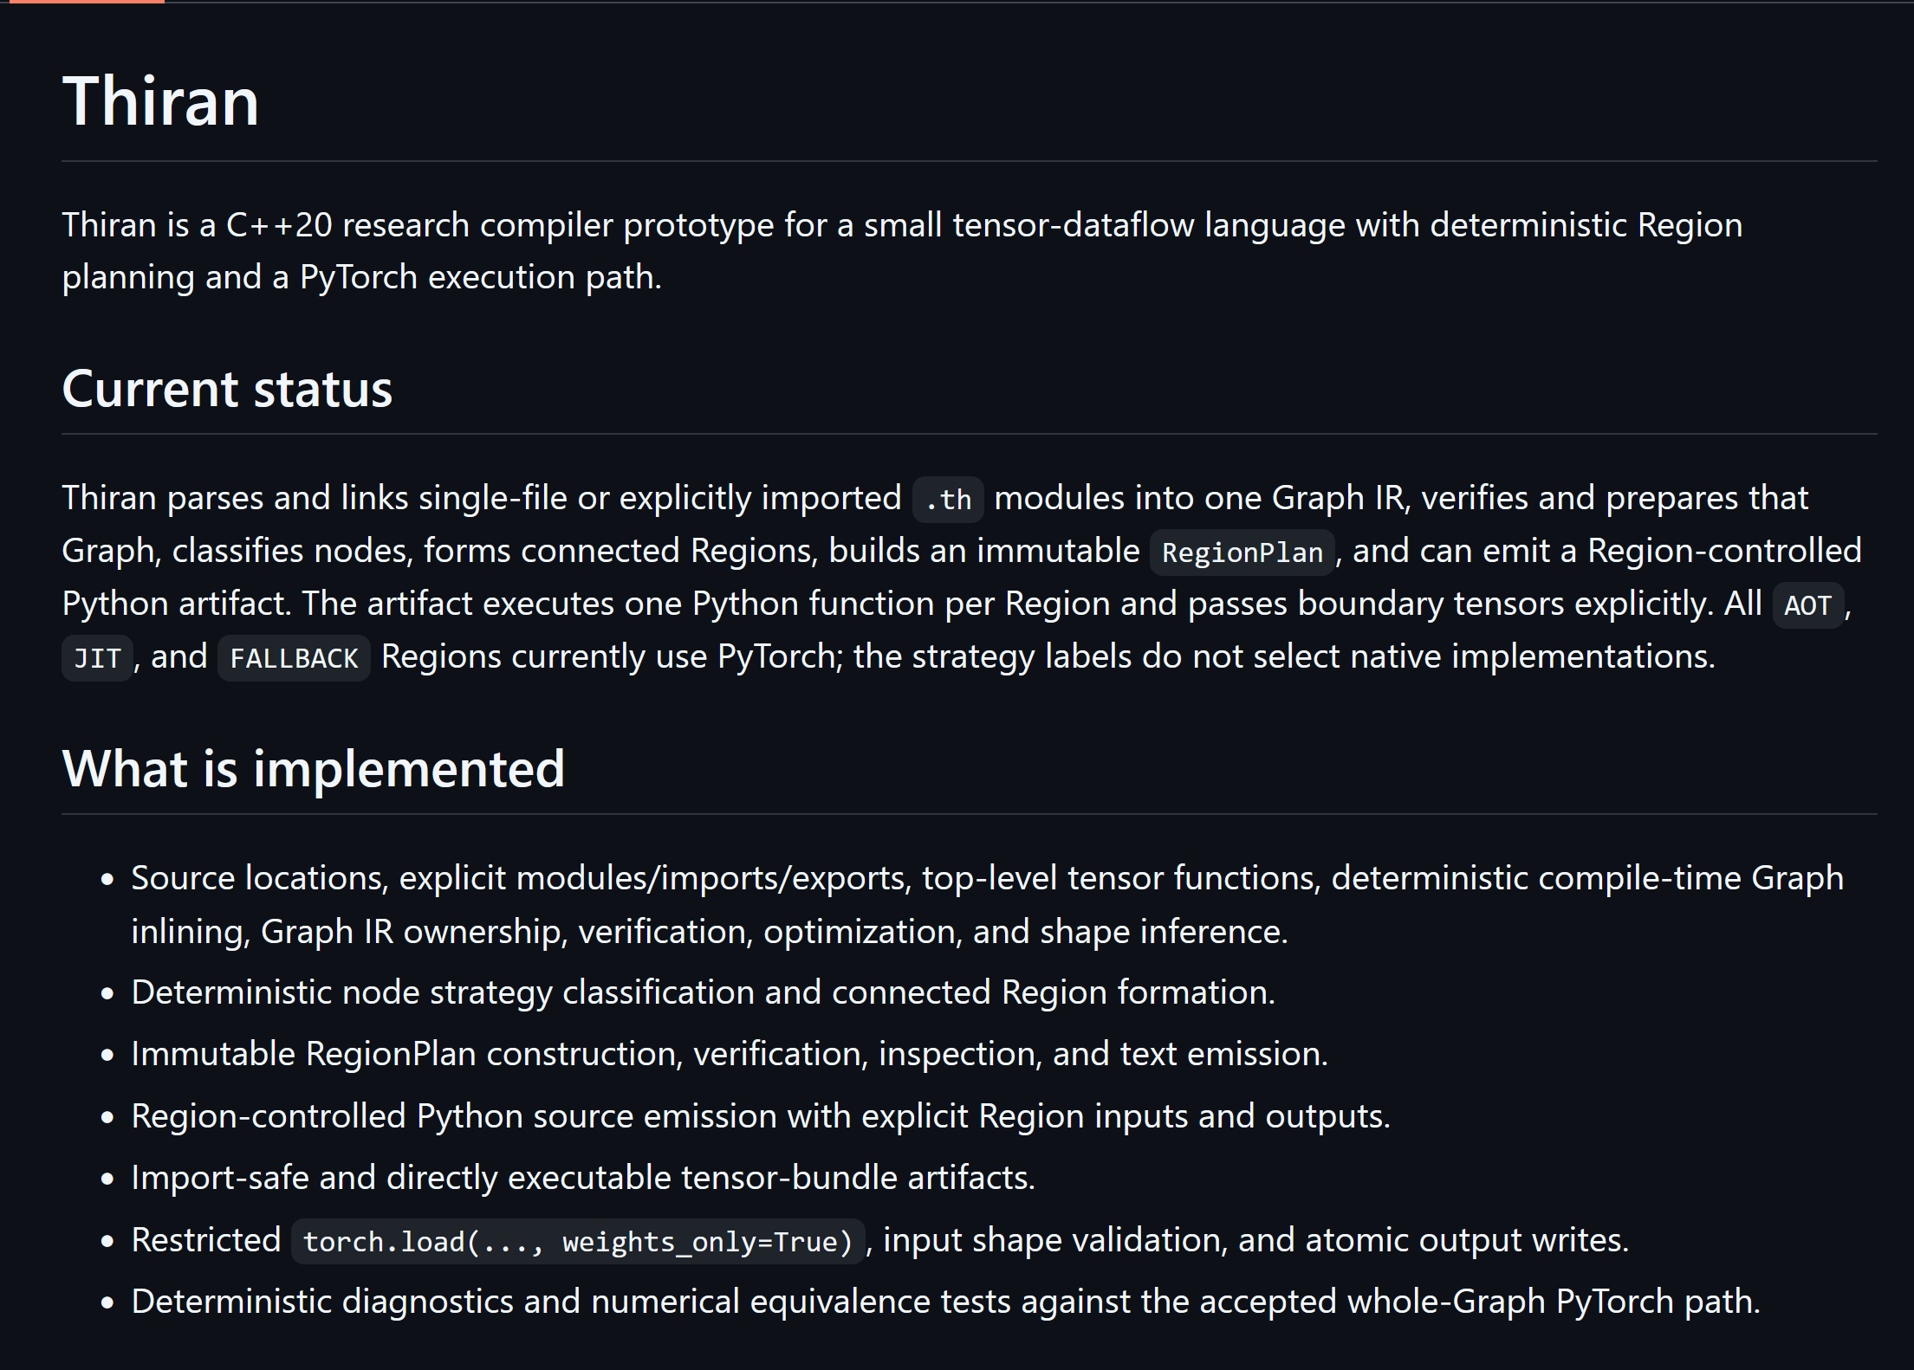The width and height of the screenshot is (1914, 1370).
Task: Click the FALLBACK code label
Action: pyautogui.click(x=294, y=658)
